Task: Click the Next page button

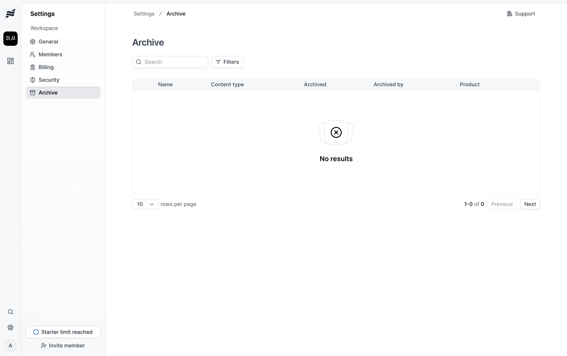Action: pyautogui.click(x=530, y=204)
